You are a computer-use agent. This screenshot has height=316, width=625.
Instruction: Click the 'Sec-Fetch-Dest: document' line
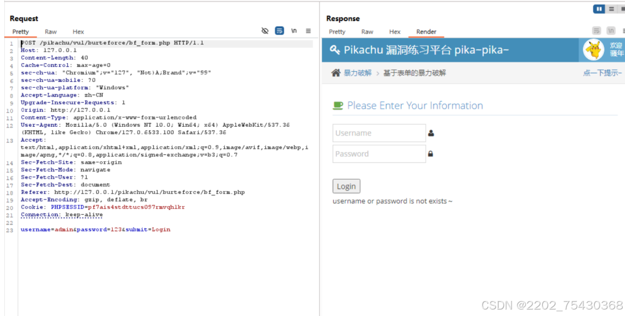coord(65,184)
